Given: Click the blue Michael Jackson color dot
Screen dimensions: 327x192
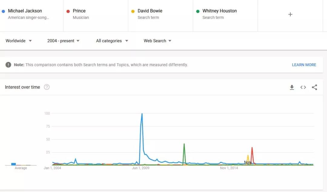Looking at the screenshot, I should pyautogui.click(x=3, y=11).
